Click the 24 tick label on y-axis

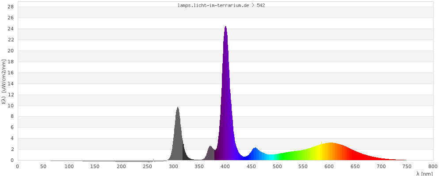(9, 29)
